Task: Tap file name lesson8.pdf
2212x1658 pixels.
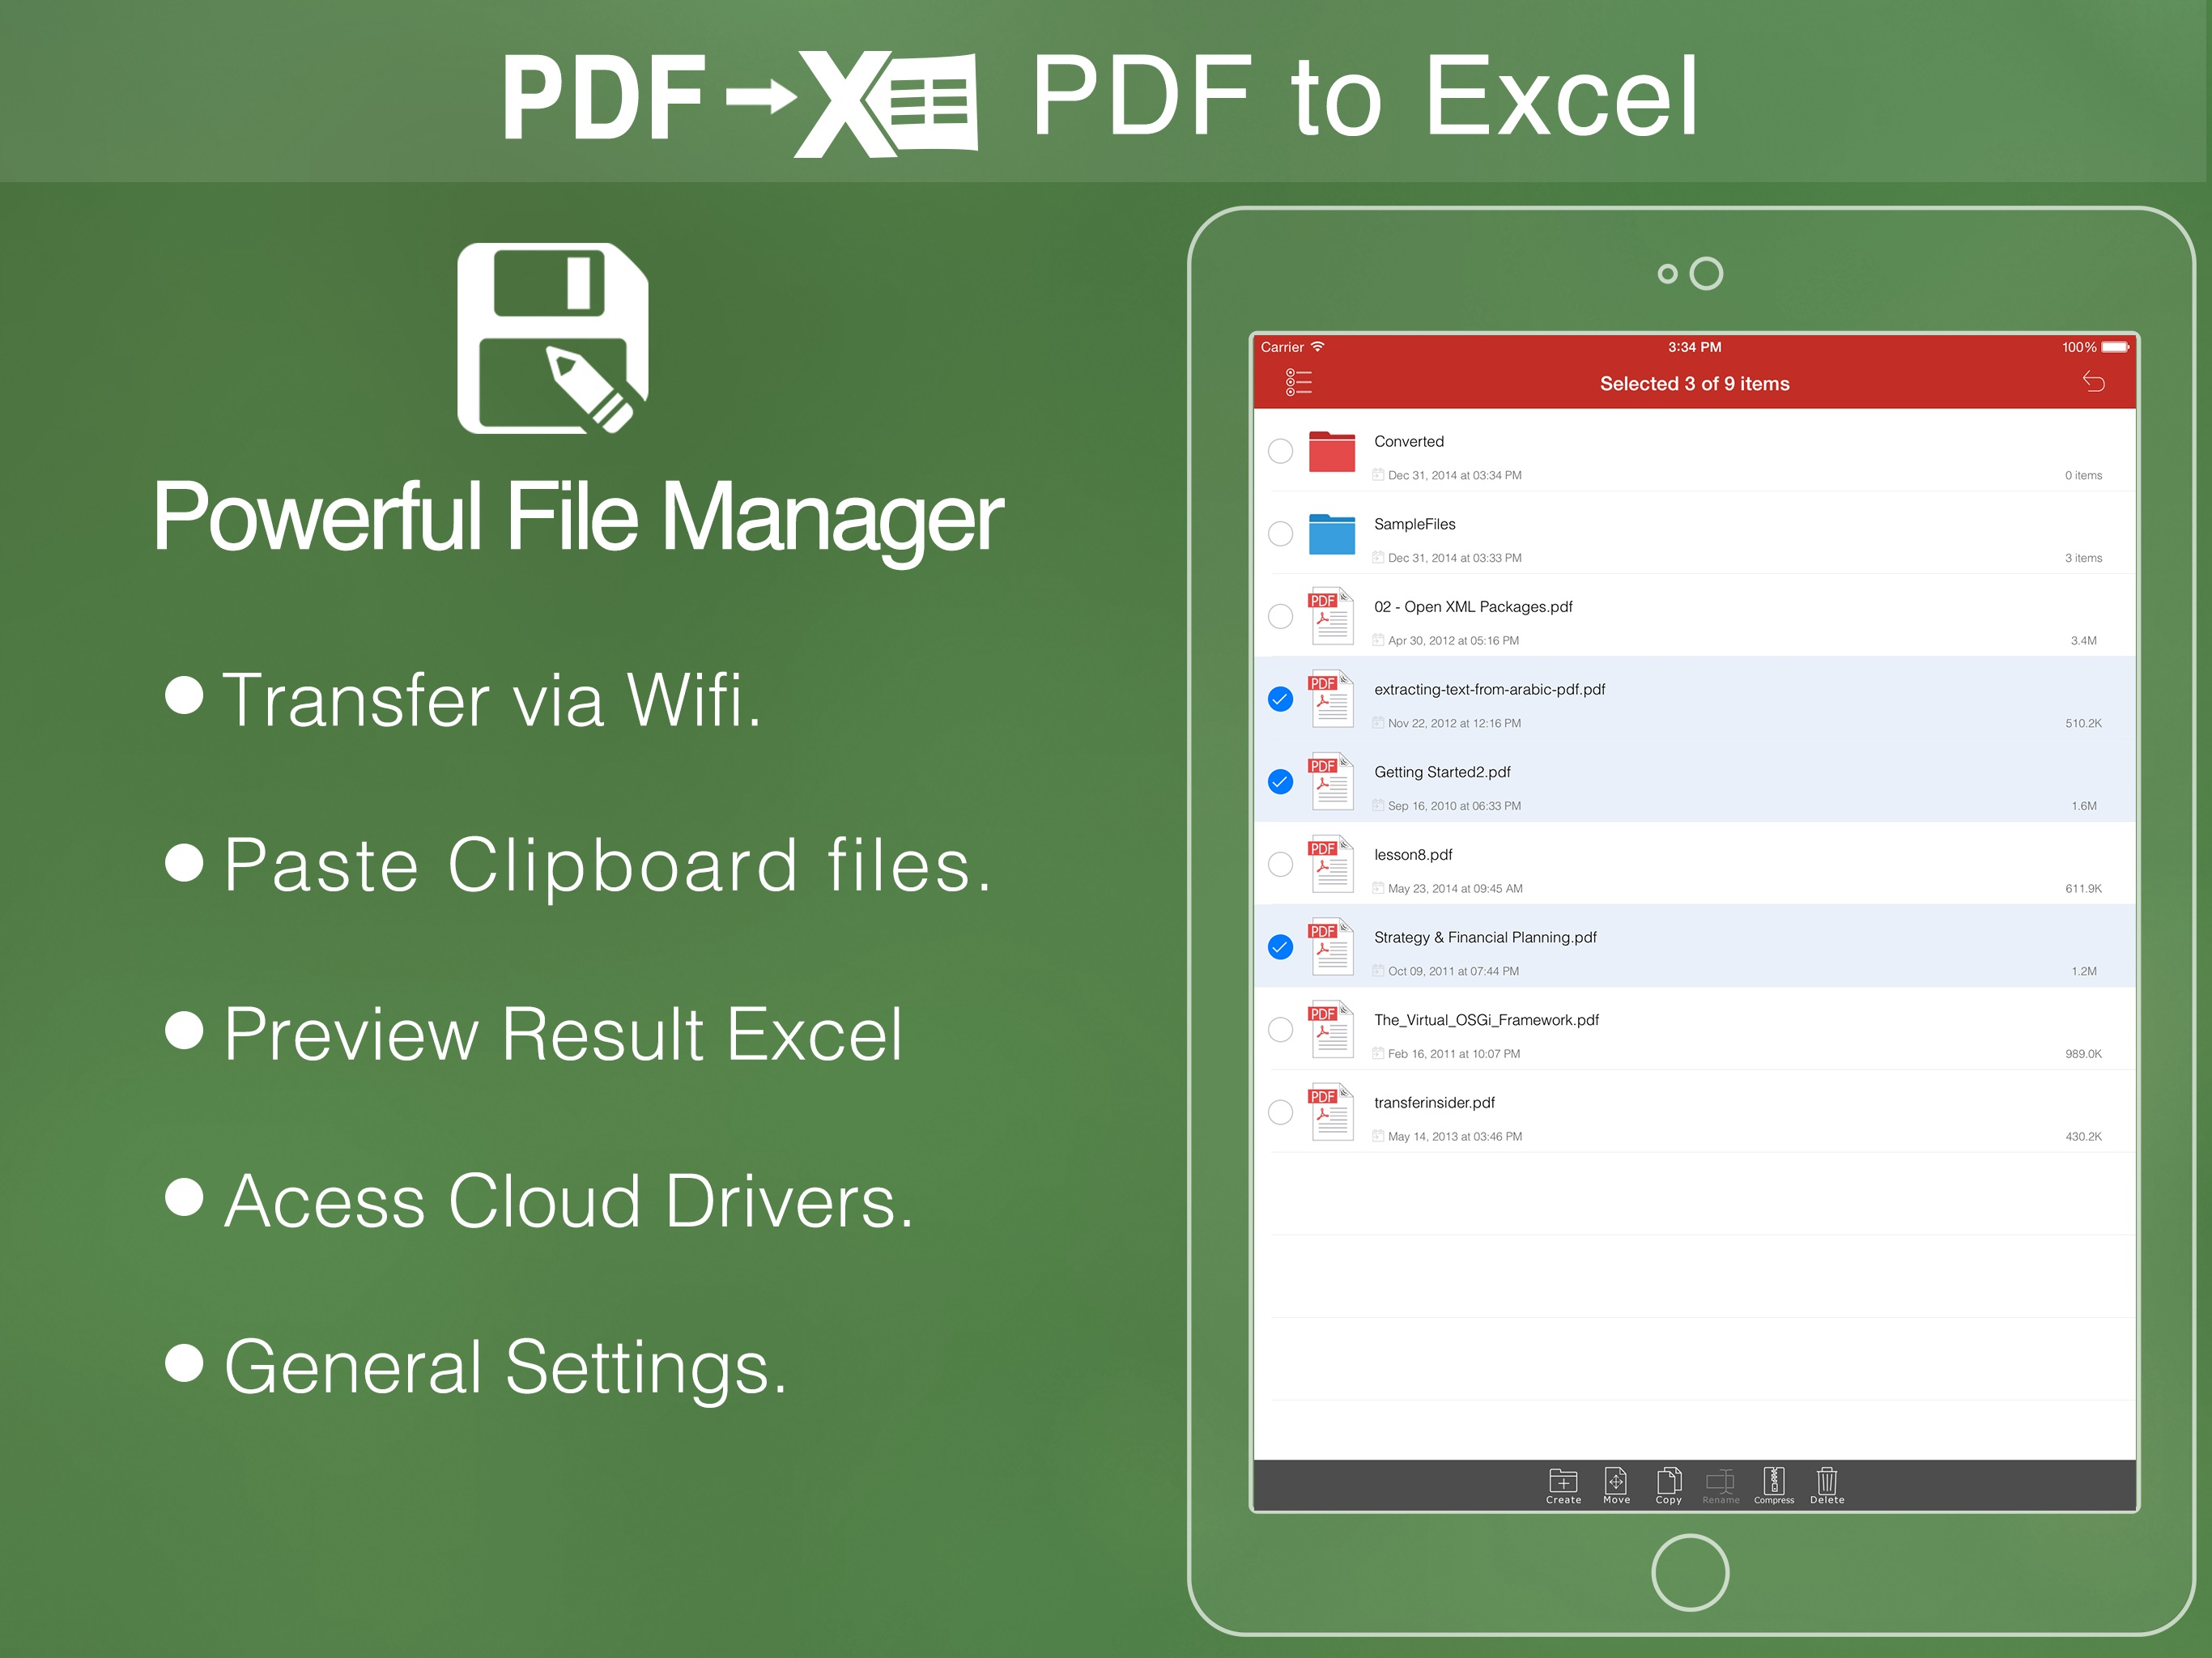Action: pyautogui.click(x=1413, y=855)
